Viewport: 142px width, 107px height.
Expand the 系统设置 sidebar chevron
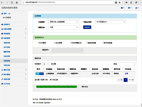tap(26, 79)
